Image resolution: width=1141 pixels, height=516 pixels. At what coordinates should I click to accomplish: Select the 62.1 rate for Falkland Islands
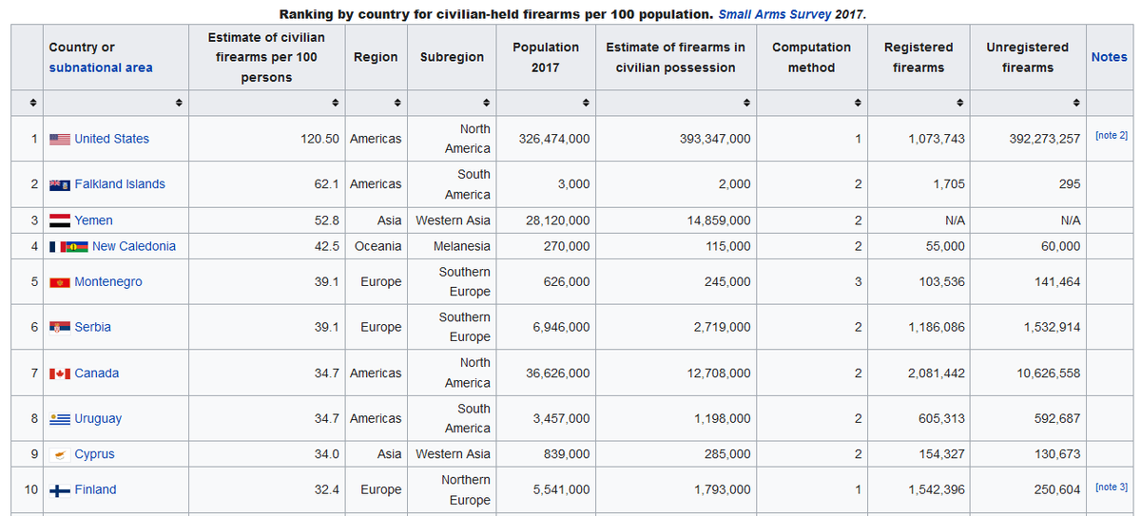(327, 184)
